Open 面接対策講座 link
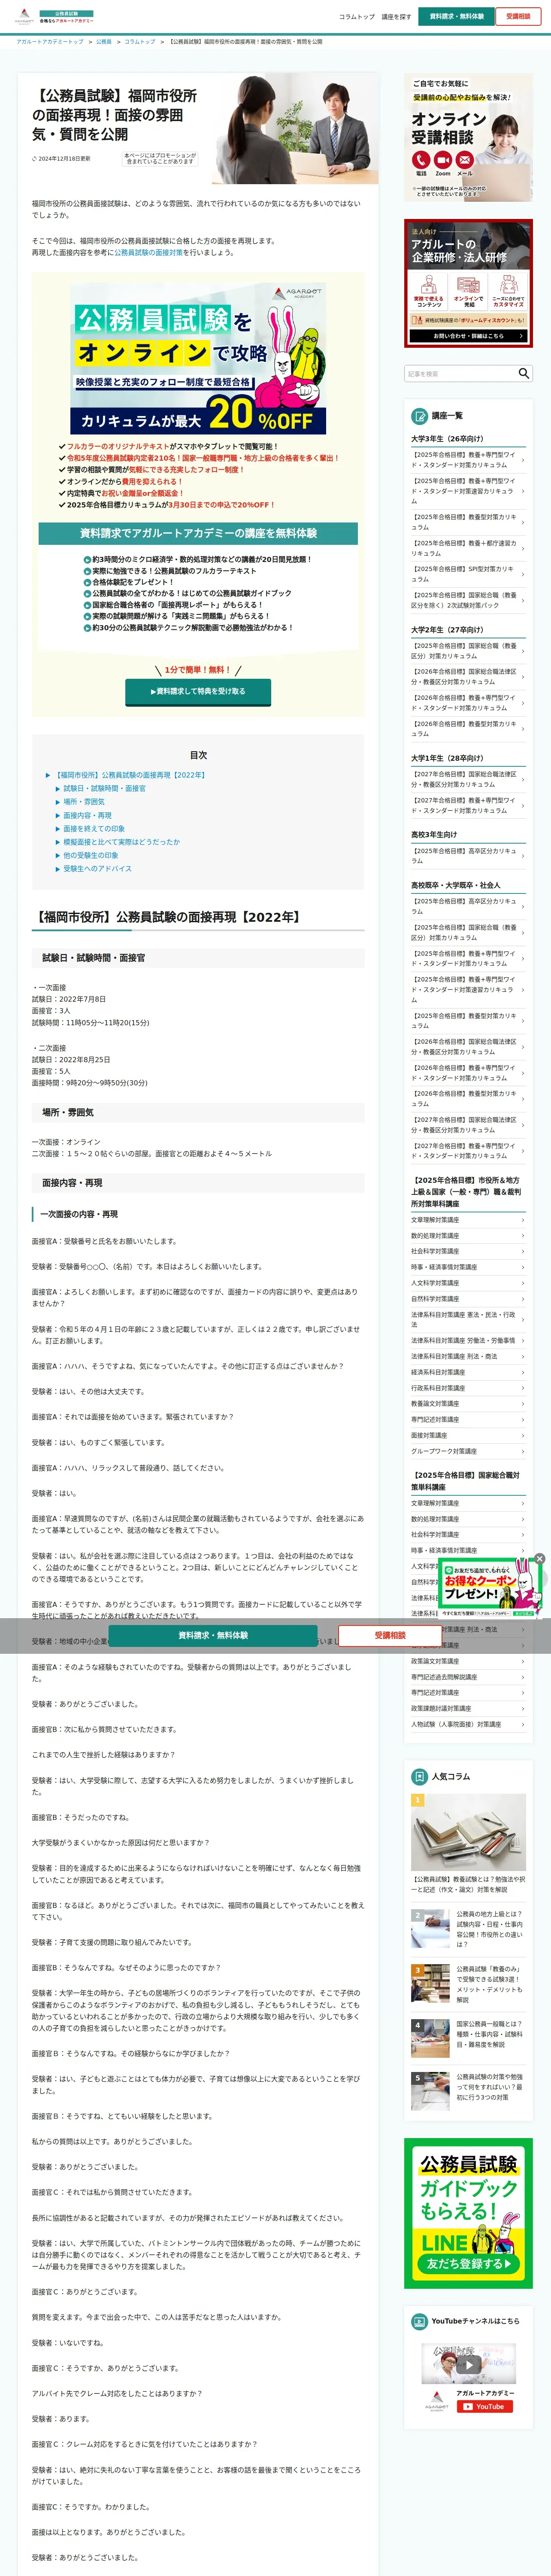 (468, 1435)
